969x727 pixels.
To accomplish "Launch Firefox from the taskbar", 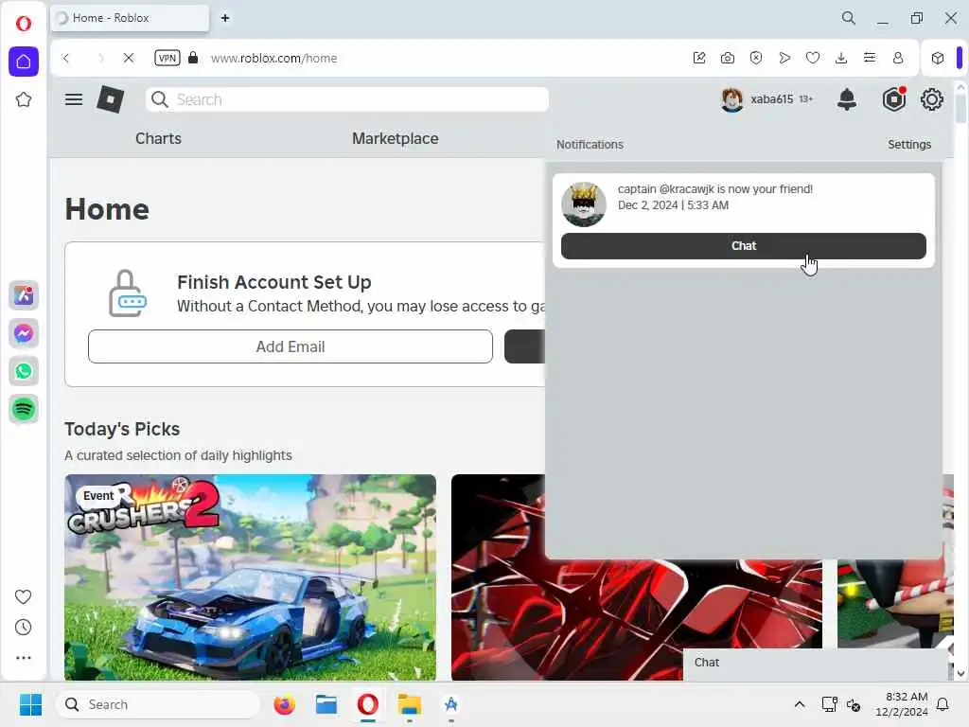I will [284, 704].
